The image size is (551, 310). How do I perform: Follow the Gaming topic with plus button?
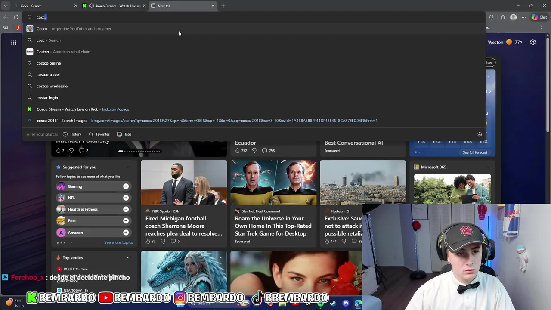pyautogui.click(x=126, y=186)
